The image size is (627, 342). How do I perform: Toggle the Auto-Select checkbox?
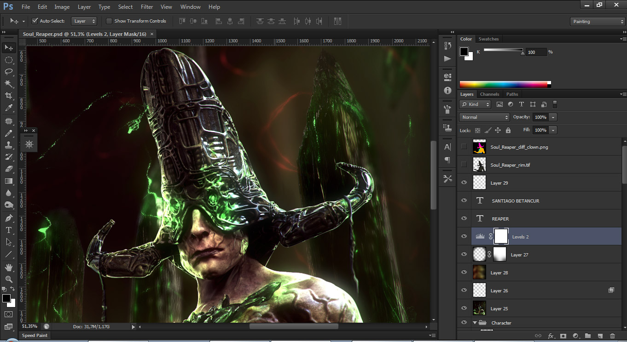pyautogui.click(x=35, y=21)
